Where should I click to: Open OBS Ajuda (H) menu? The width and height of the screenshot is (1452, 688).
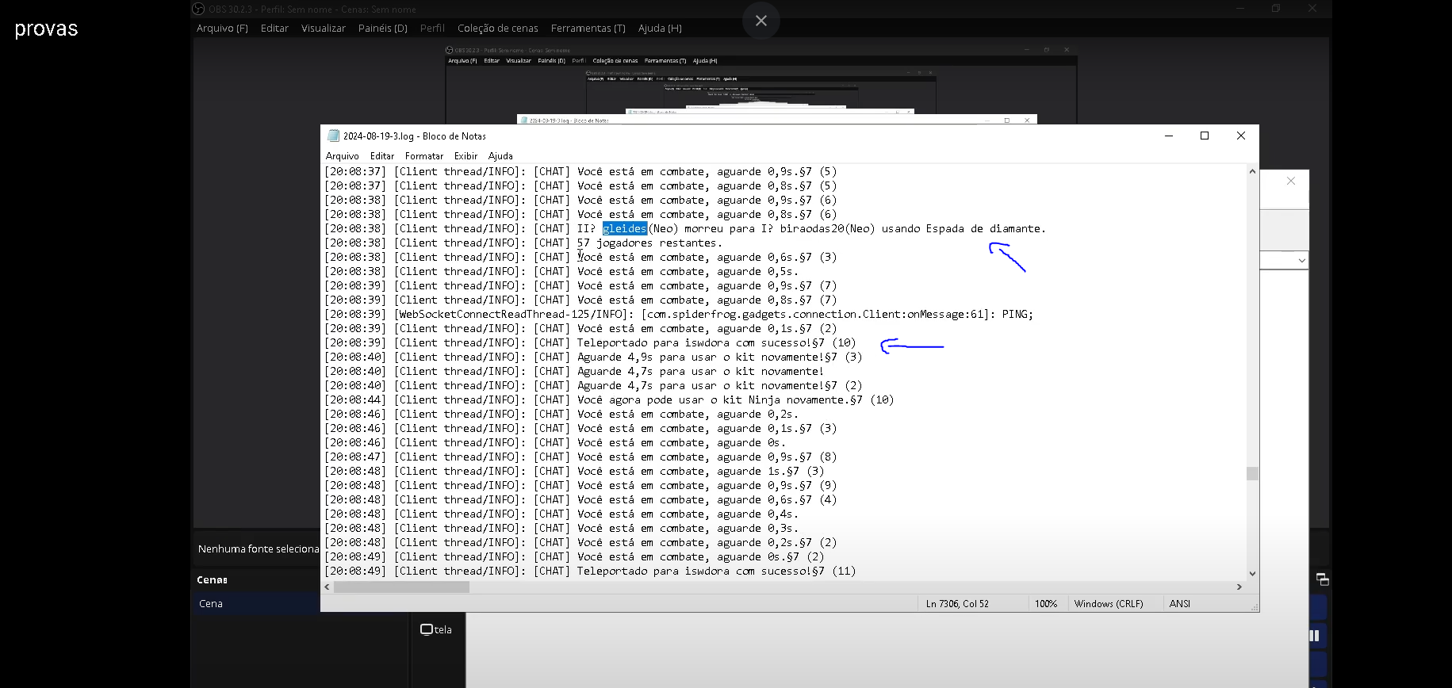pos(660,29)
